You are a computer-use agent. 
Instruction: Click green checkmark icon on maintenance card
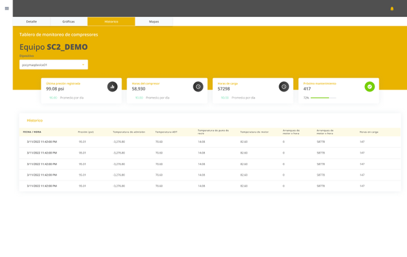(369, 87)
